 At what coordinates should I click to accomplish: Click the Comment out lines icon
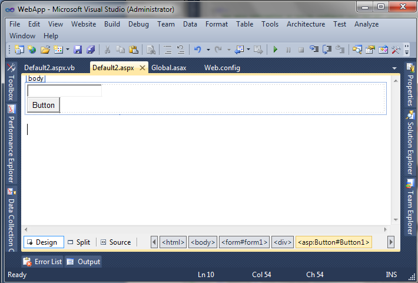(x=168, y=50)
